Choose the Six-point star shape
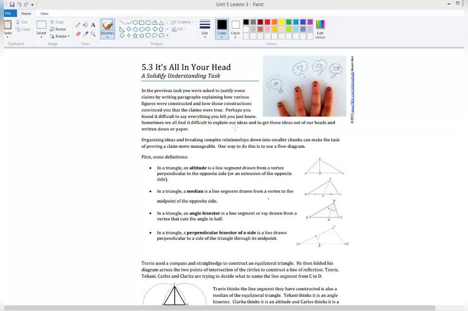 [x=142, y=36]
